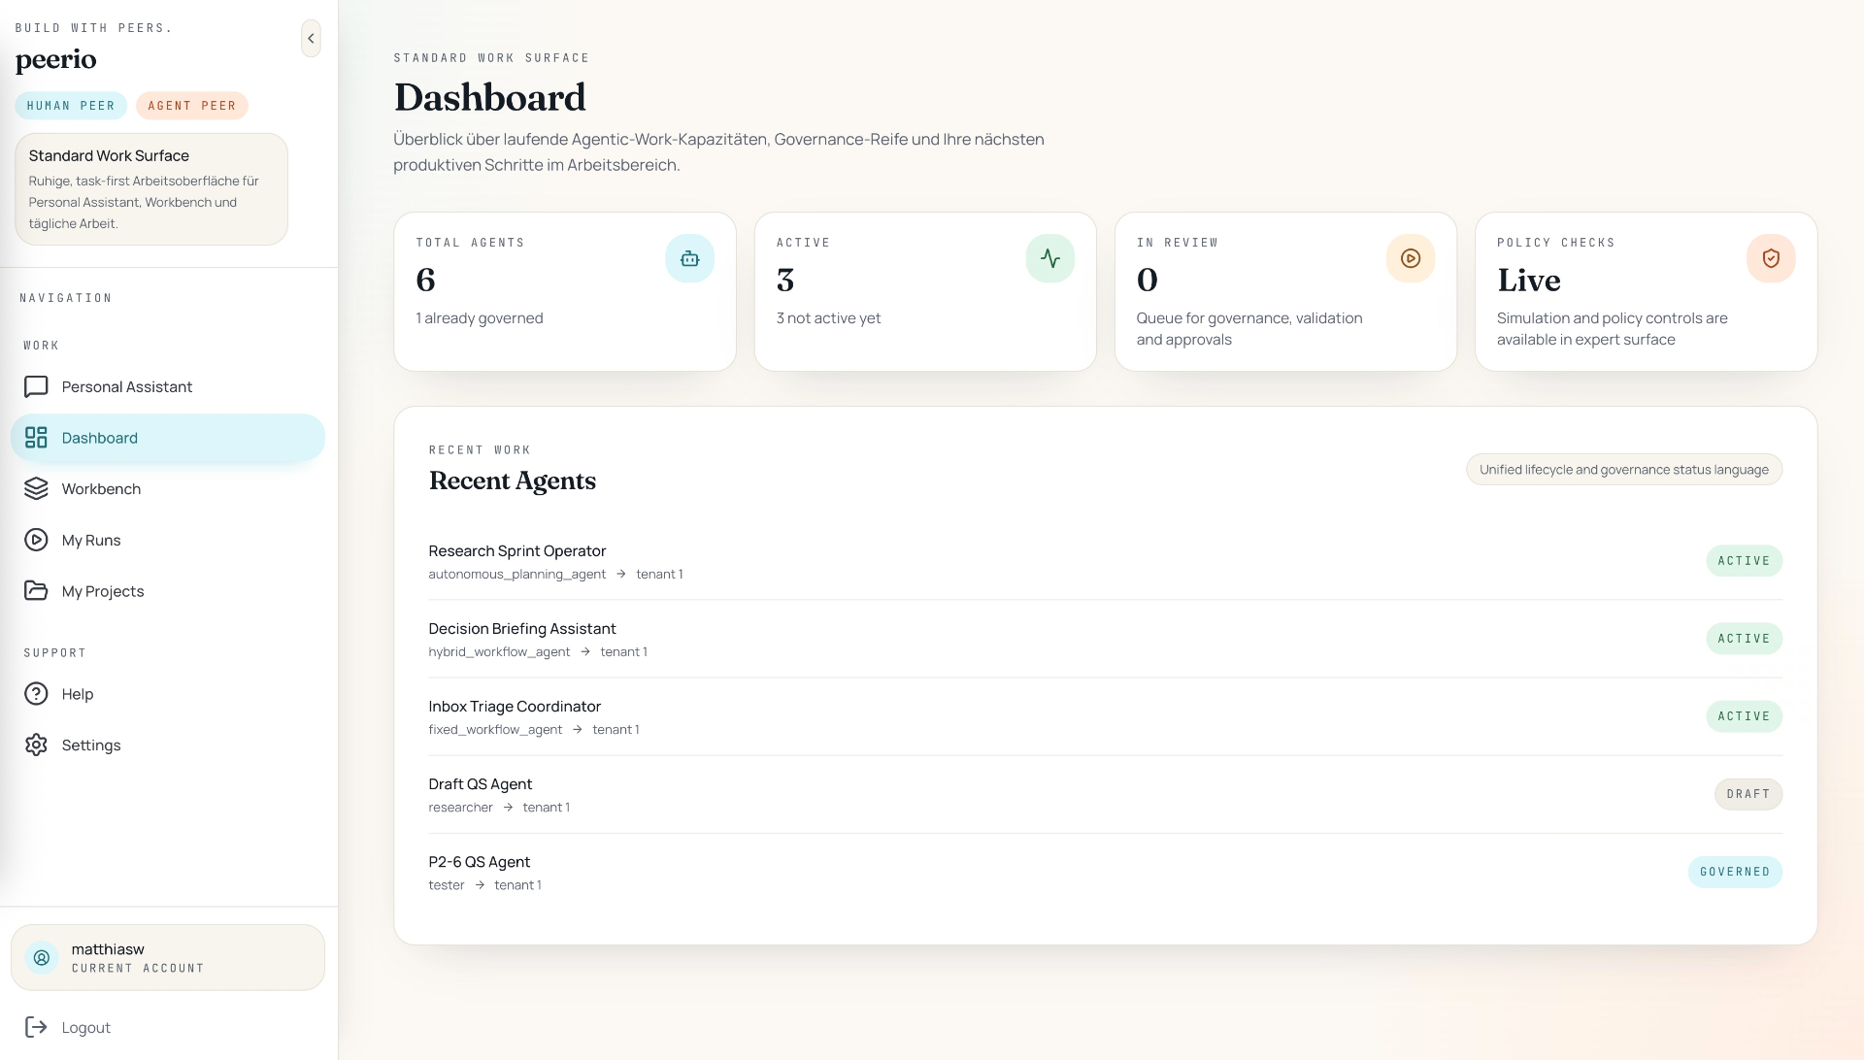Click the activity pulse icon in Active card
This screenshot has width=1864, height=1060.
1050,258
